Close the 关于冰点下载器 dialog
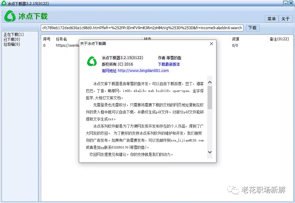 click(212, 44)
